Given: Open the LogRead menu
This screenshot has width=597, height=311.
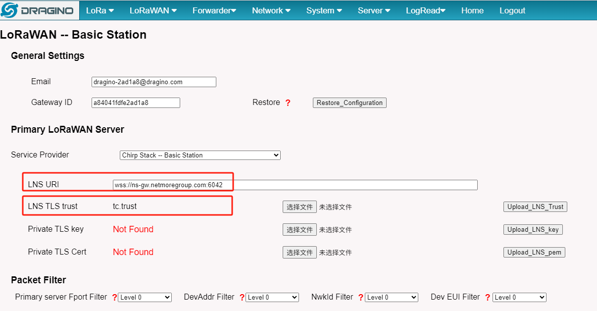Looking at the screenshot, I should click(x=426, y=10).
